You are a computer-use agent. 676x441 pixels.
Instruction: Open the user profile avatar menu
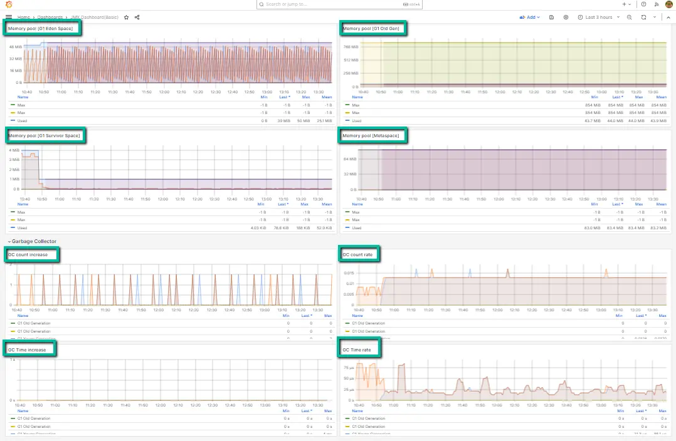tap(667, 4)
